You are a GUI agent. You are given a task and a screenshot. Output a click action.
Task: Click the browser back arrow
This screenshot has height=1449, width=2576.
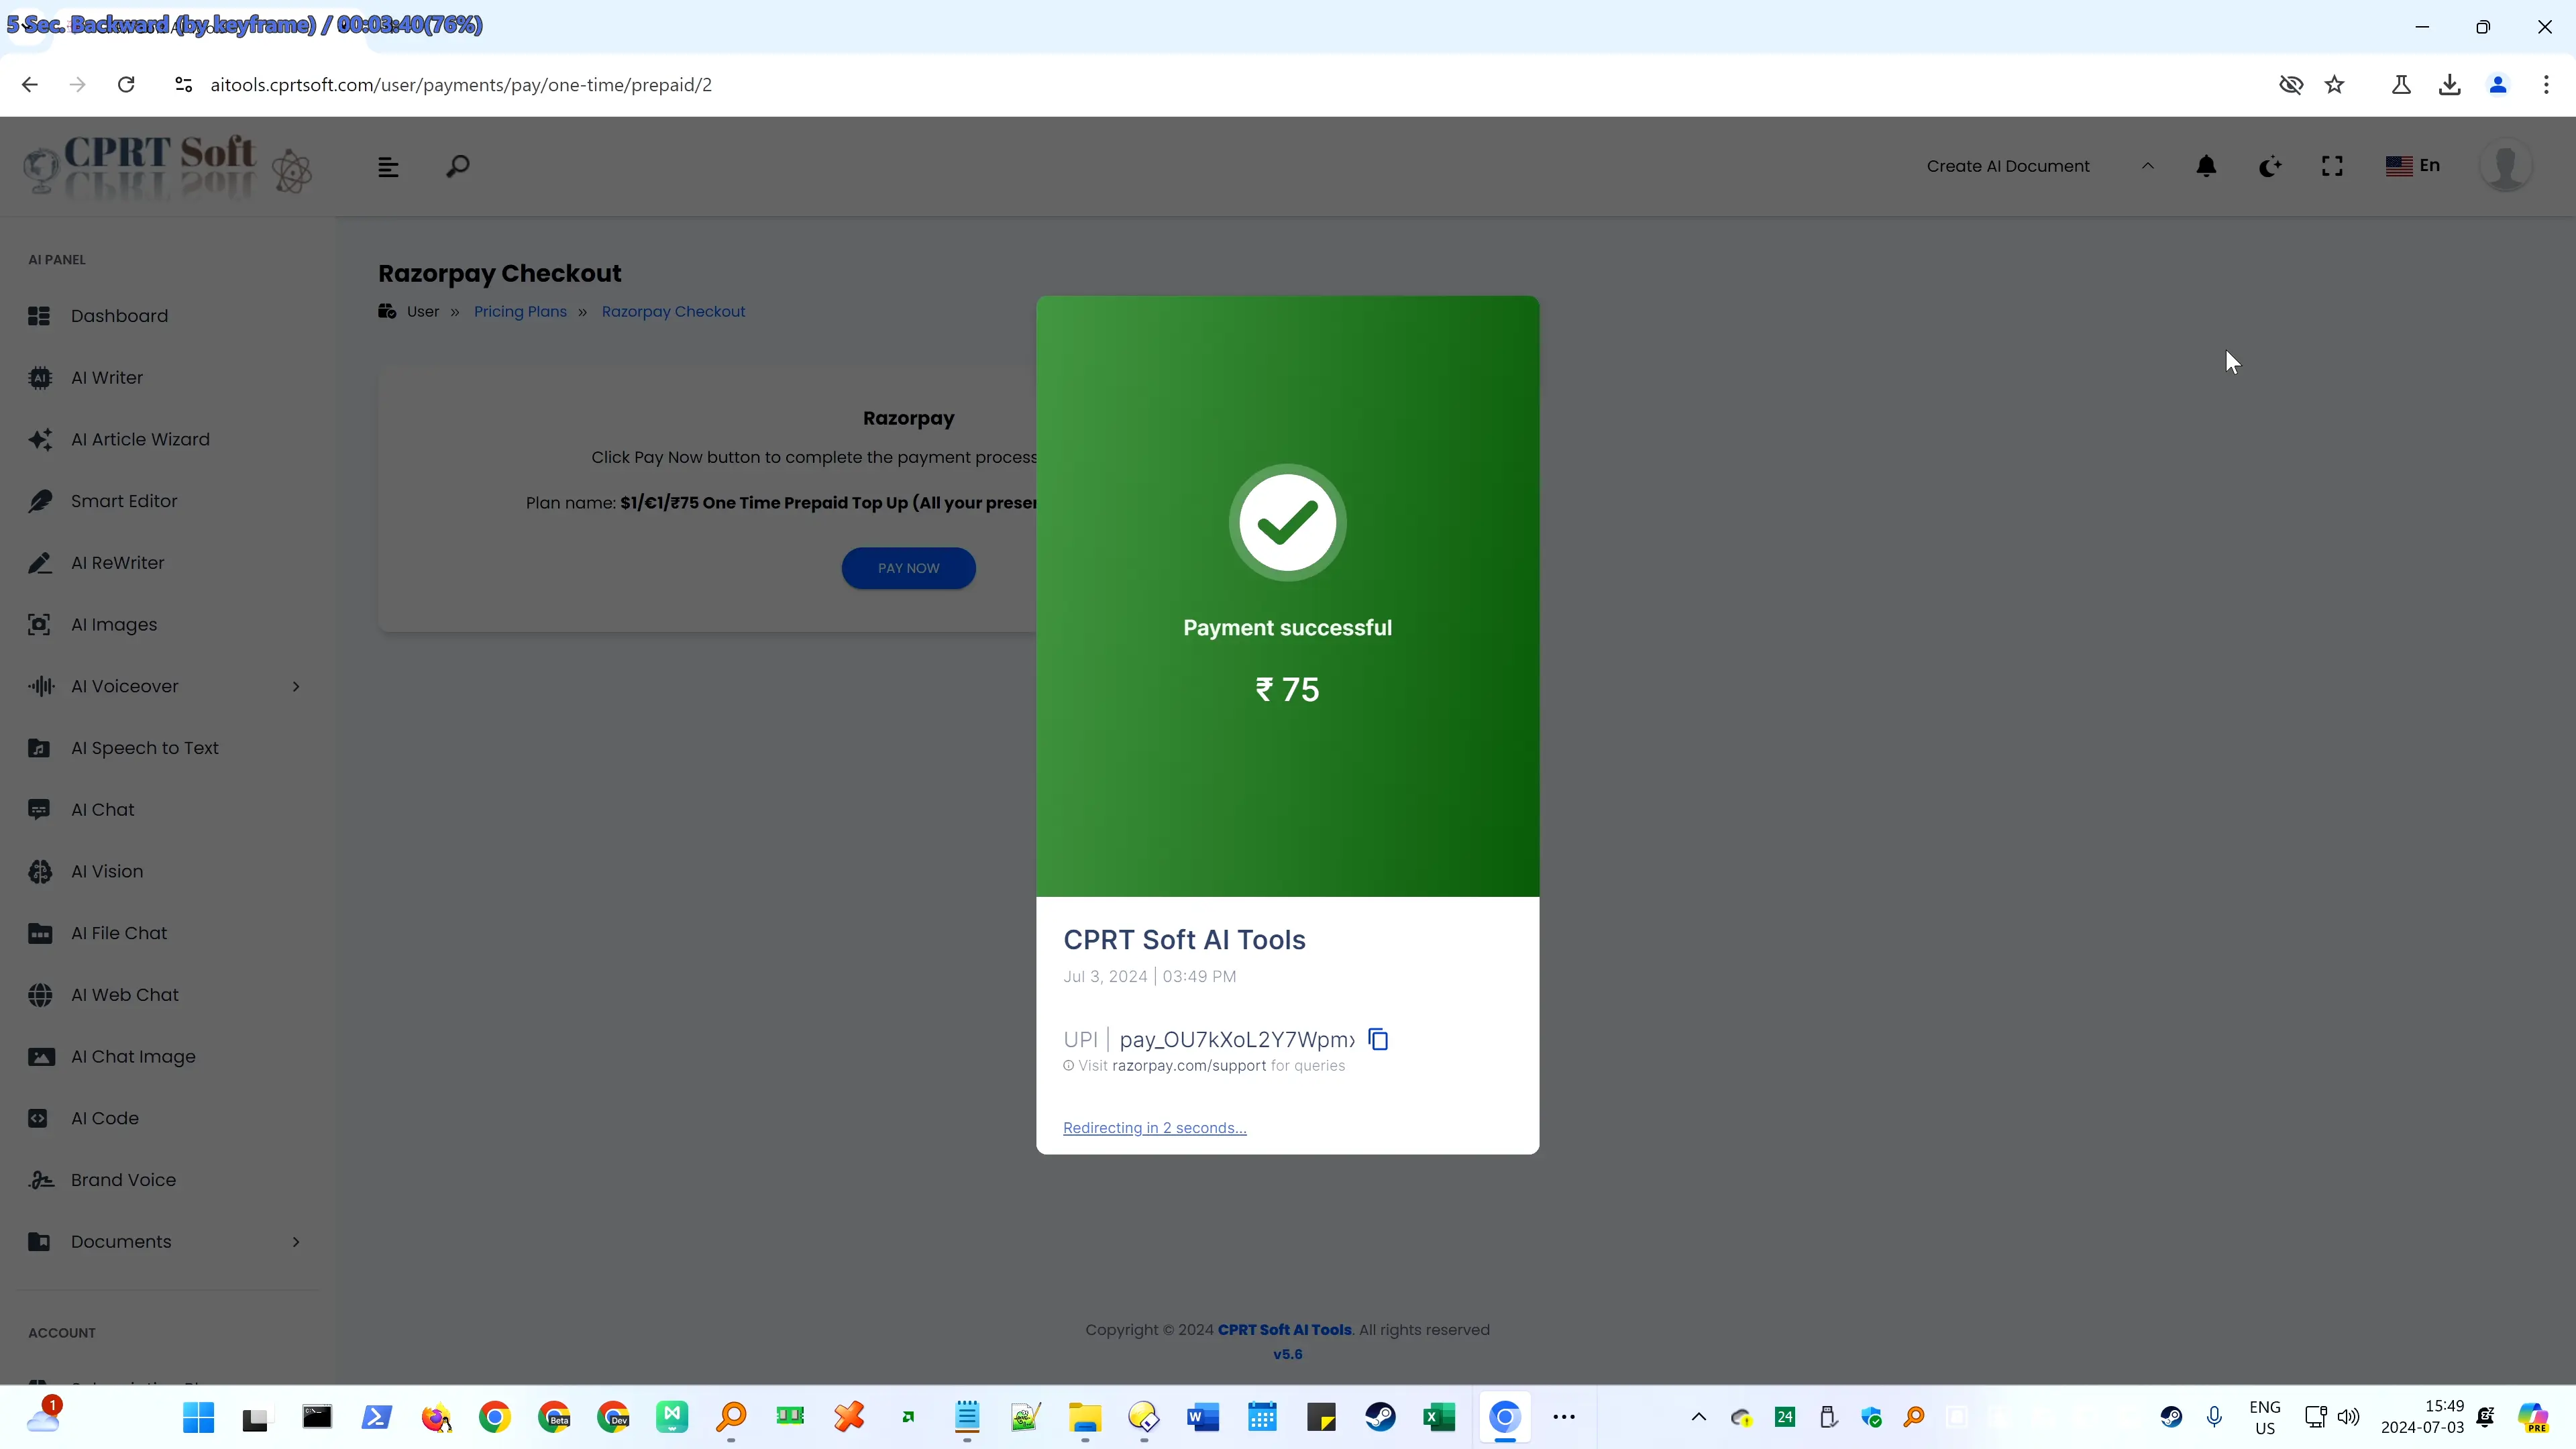[30, 85]
